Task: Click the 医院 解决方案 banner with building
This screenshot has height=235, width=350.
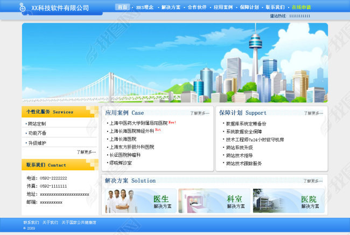Action: coord(289,201)
